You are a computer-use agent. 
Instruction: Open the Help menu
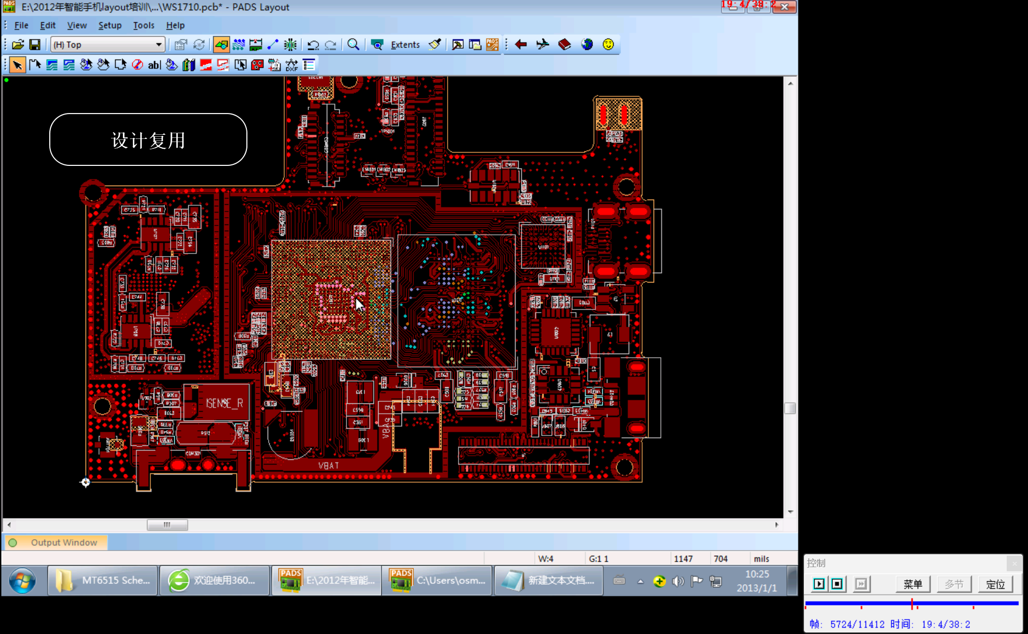[x=175, y=25]
